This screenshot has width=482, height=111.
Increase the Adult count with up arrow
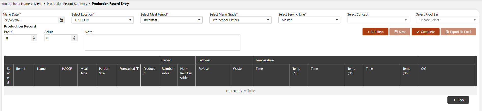(74, 37)
